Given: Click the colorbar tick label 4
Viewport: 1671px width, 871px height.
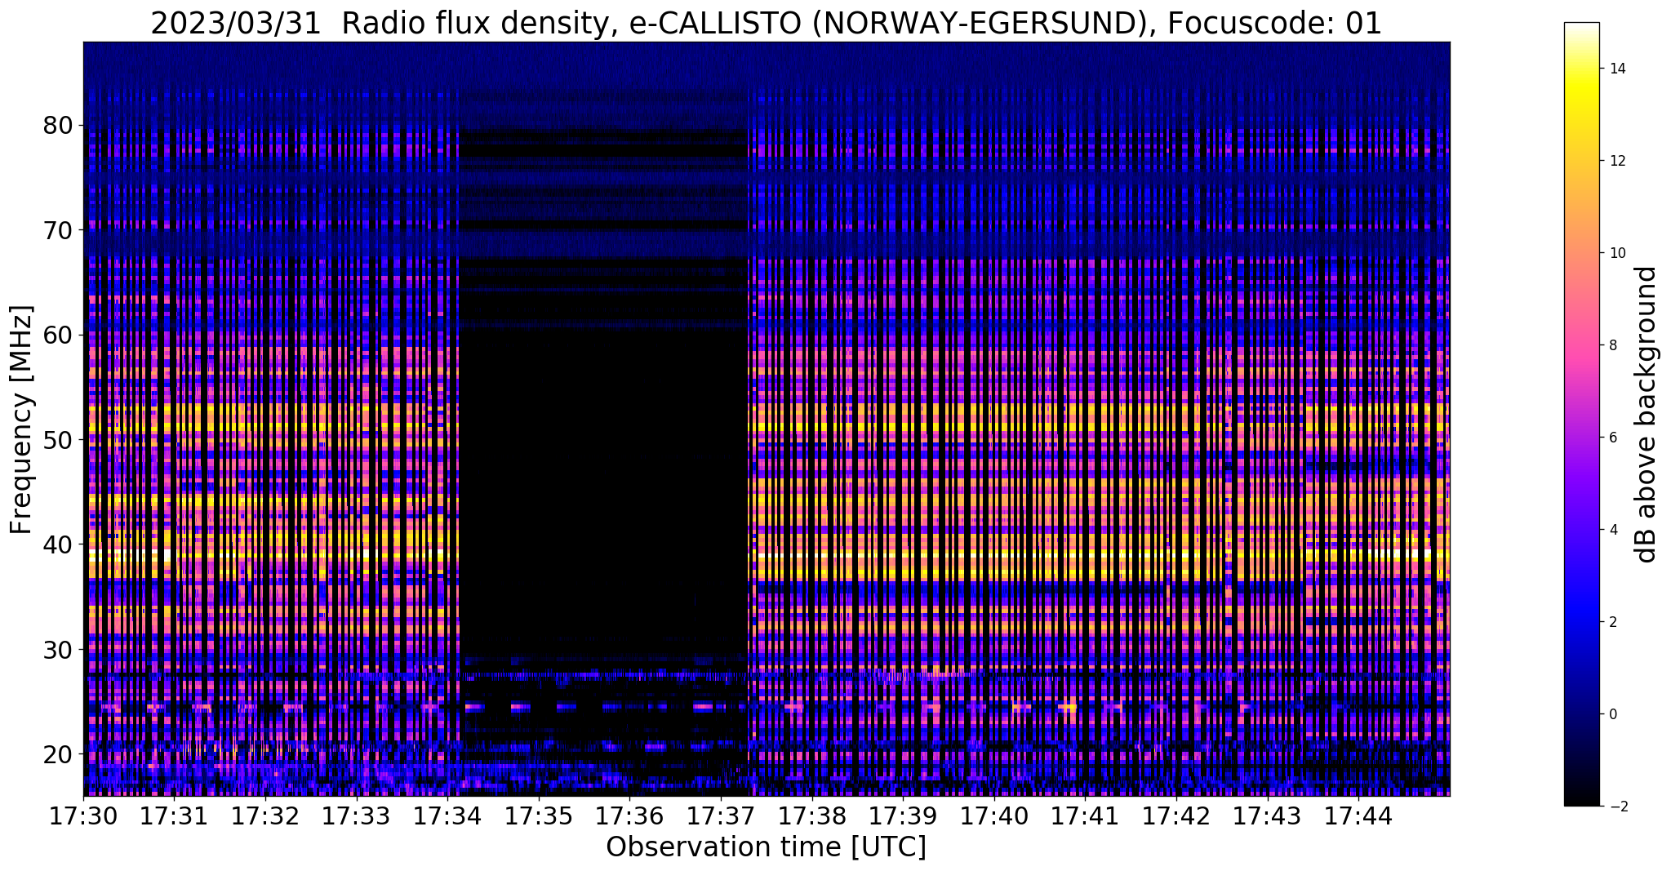Looking at the screenshot, I should (x=1612, y=530).
